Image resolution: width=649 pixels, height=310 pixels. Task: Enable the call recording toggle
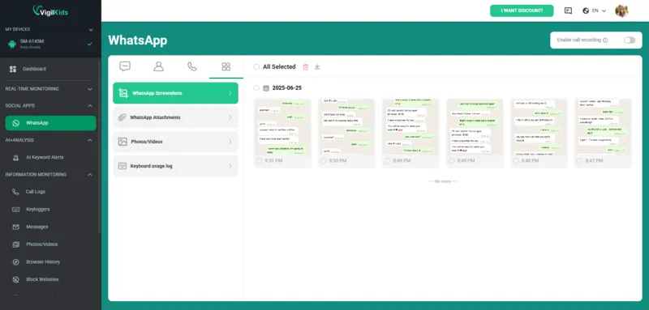[x=630, y=40]
